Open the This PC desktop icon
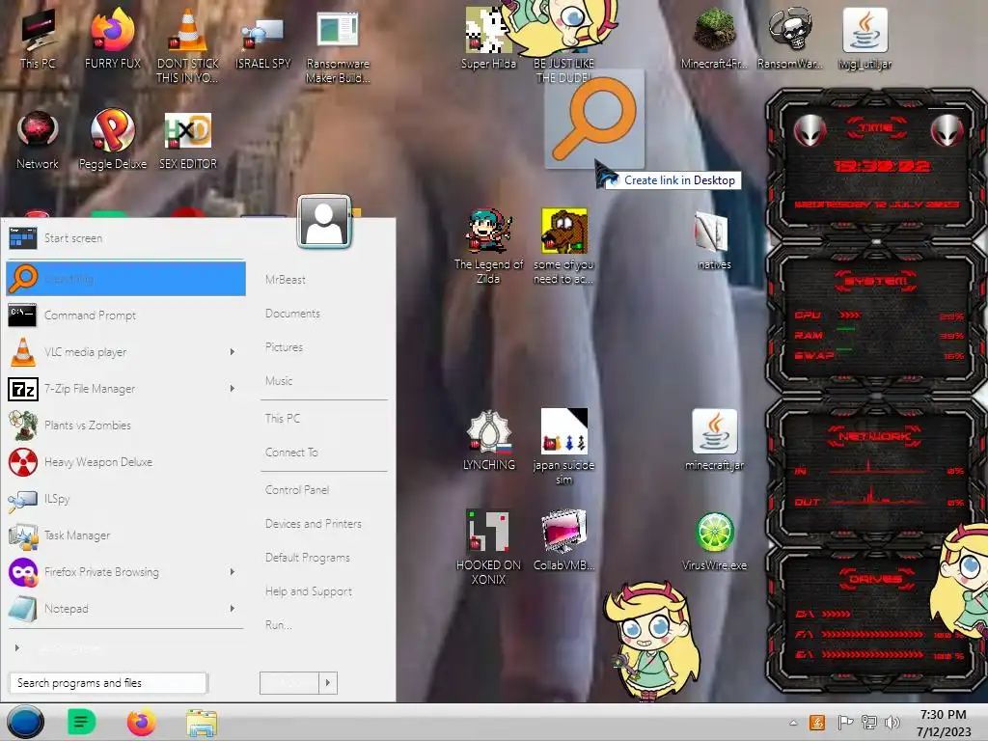Screen dimensions: 988x741 (x=38, y=38)
